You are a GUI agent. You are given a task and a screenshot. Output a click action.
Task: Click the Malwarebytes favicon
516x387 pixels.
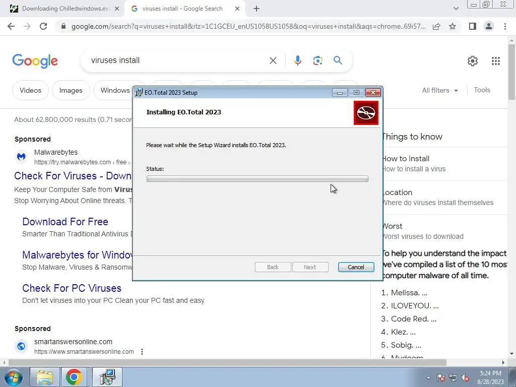coord(21,157)
